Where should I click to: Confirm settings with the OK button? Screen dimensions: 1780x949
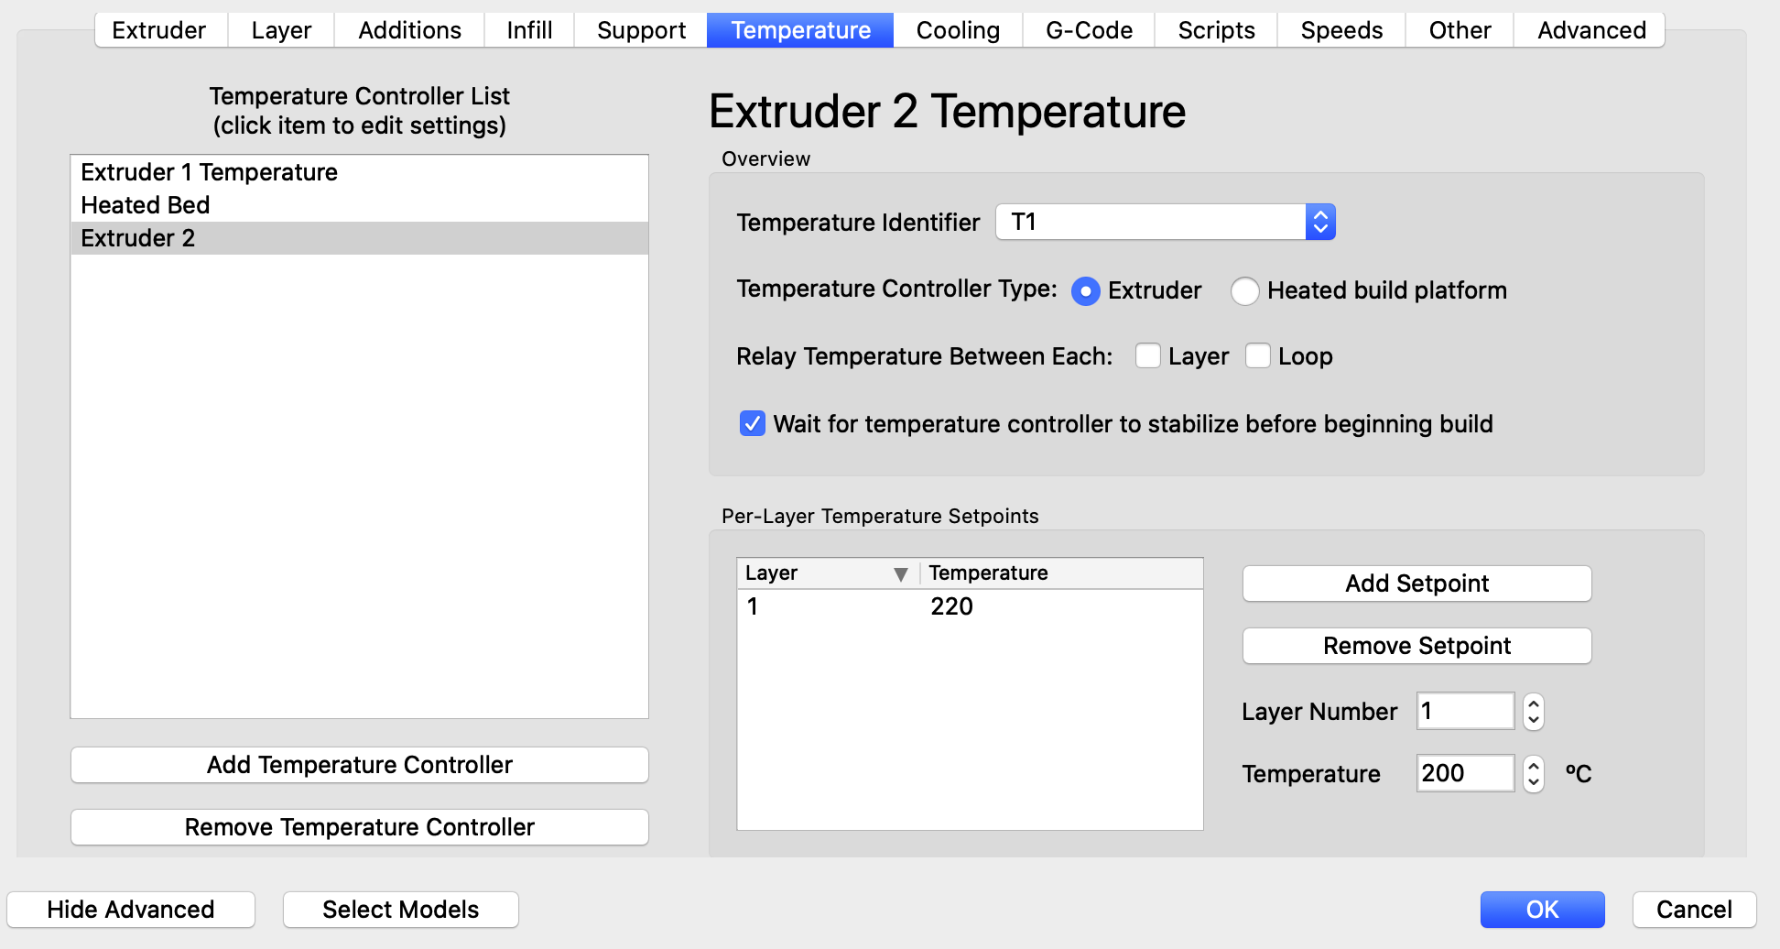click(x=1542, y=910)
